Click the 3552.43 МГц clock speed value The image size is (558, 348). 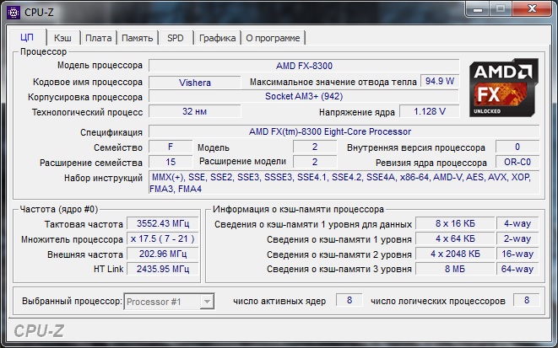[x=163, y=223]
